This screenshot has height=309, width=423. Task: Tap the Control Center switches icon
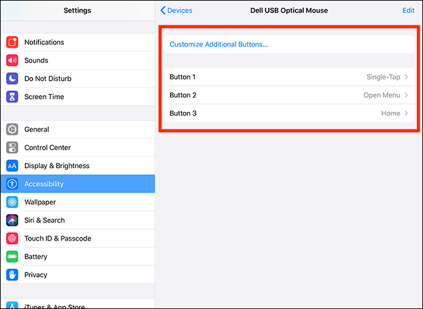click(x=12, y=148)
